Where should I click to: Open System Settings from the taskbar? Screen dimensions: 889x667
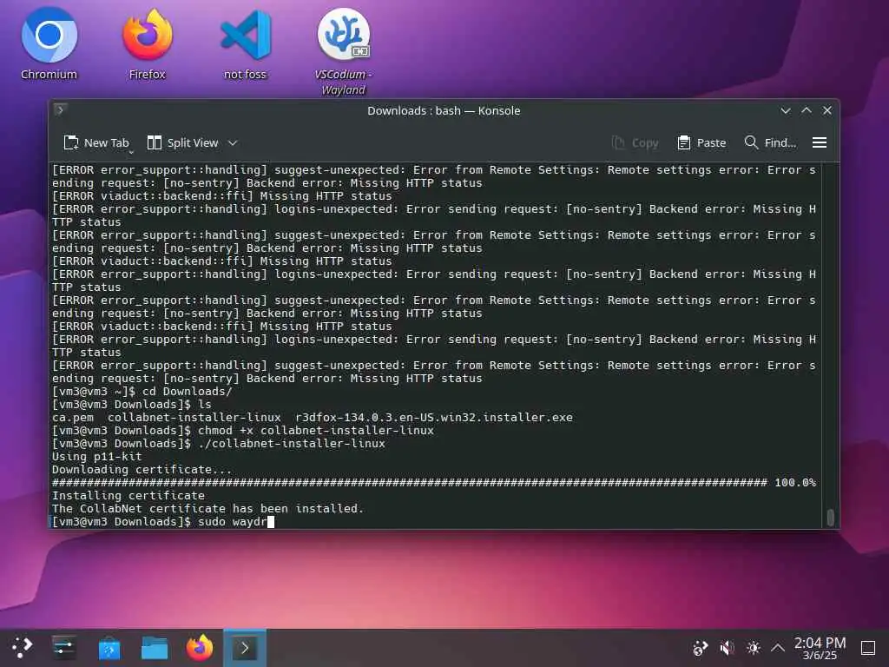pyautogui.click(x=63, y=648)
